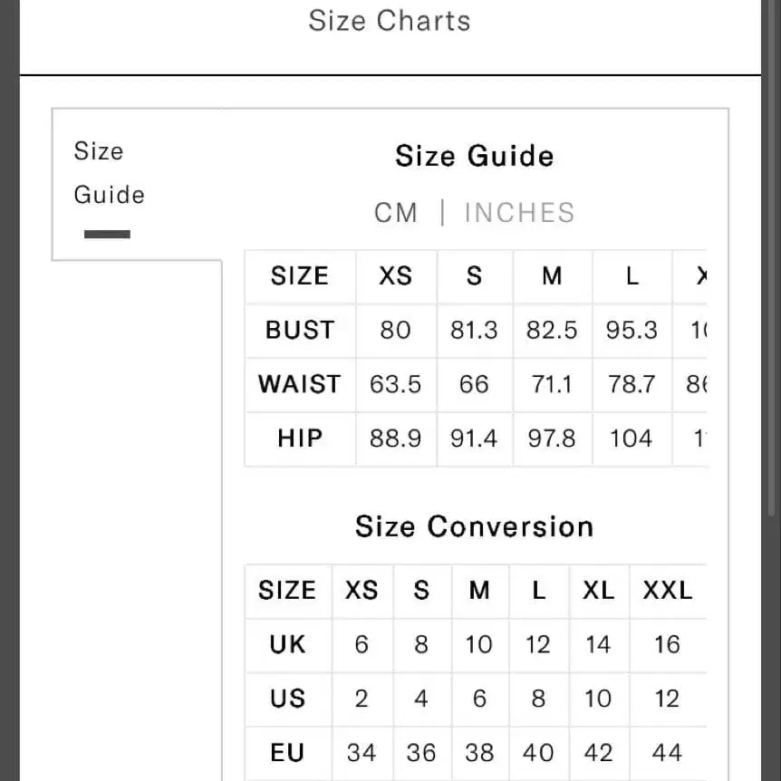Click the HIP row label

[x=300, y=439]
